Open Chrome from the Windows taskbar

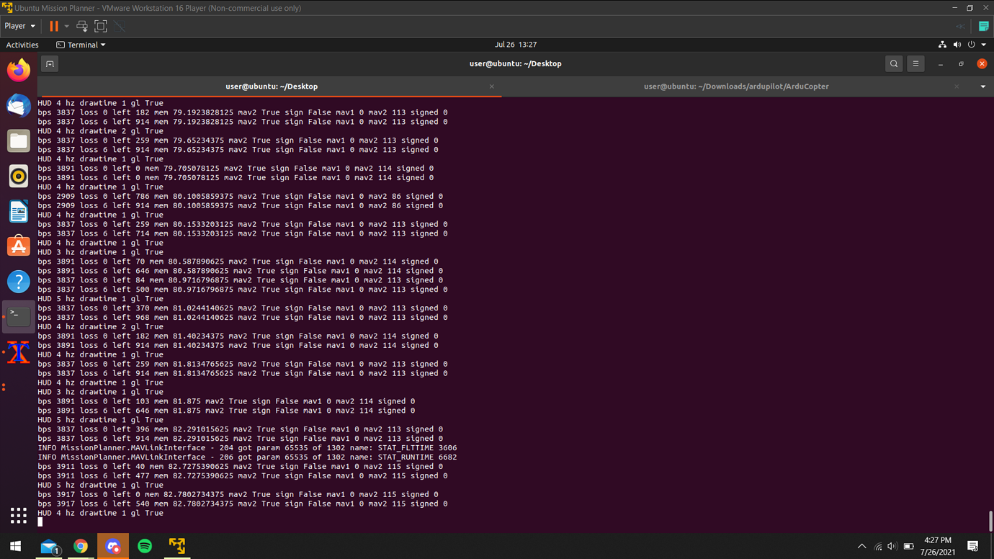pos(81,546)
